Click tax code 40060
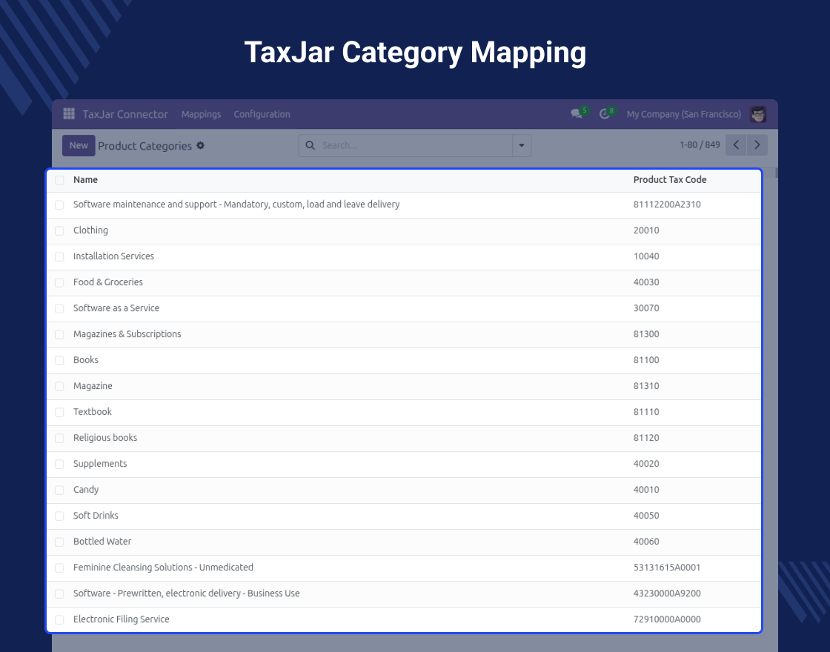The image size is (830, 652). point(646,542)
